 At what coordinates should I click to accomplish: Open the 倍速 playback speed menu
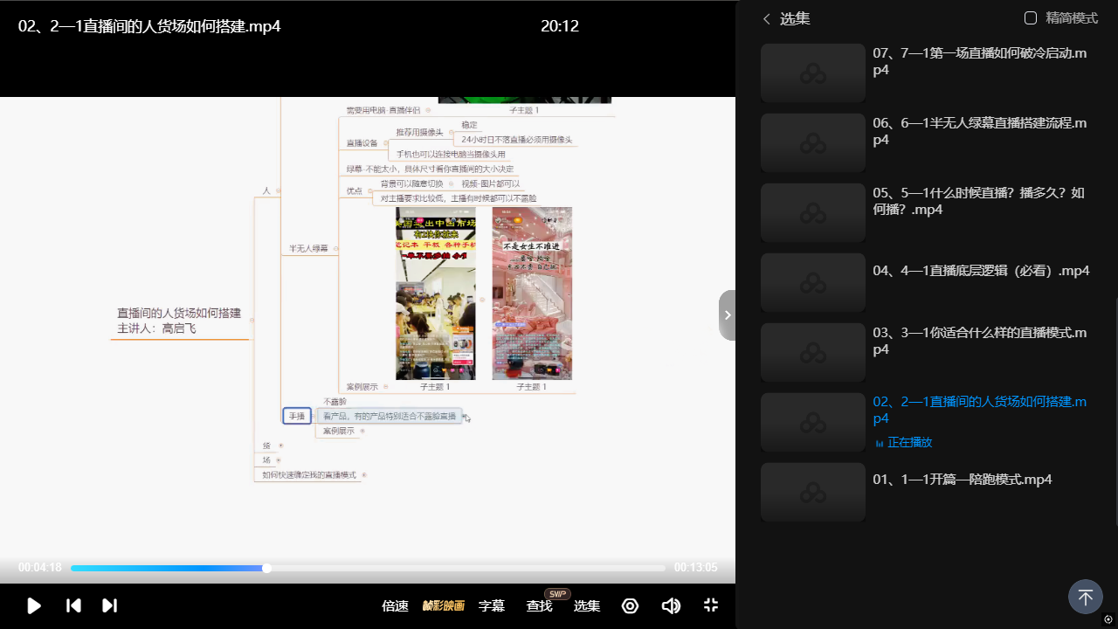[395, 605]
